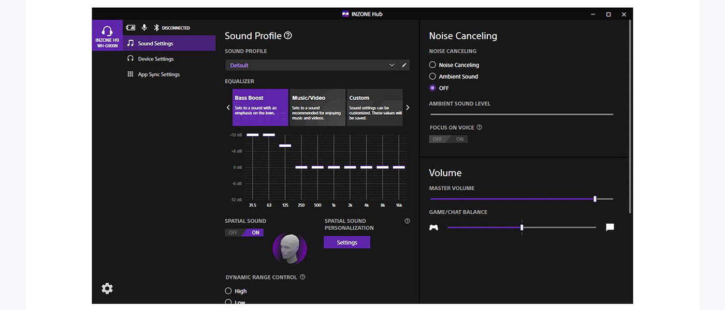Select the Bass Boost equalizer preset

point(260,107)
